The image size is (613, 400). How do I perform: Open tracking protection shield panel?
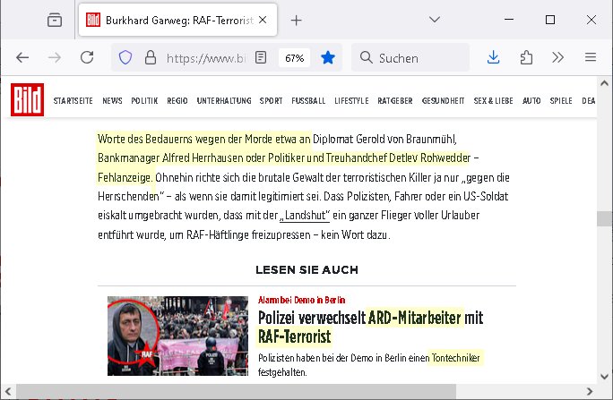[125, 58]
